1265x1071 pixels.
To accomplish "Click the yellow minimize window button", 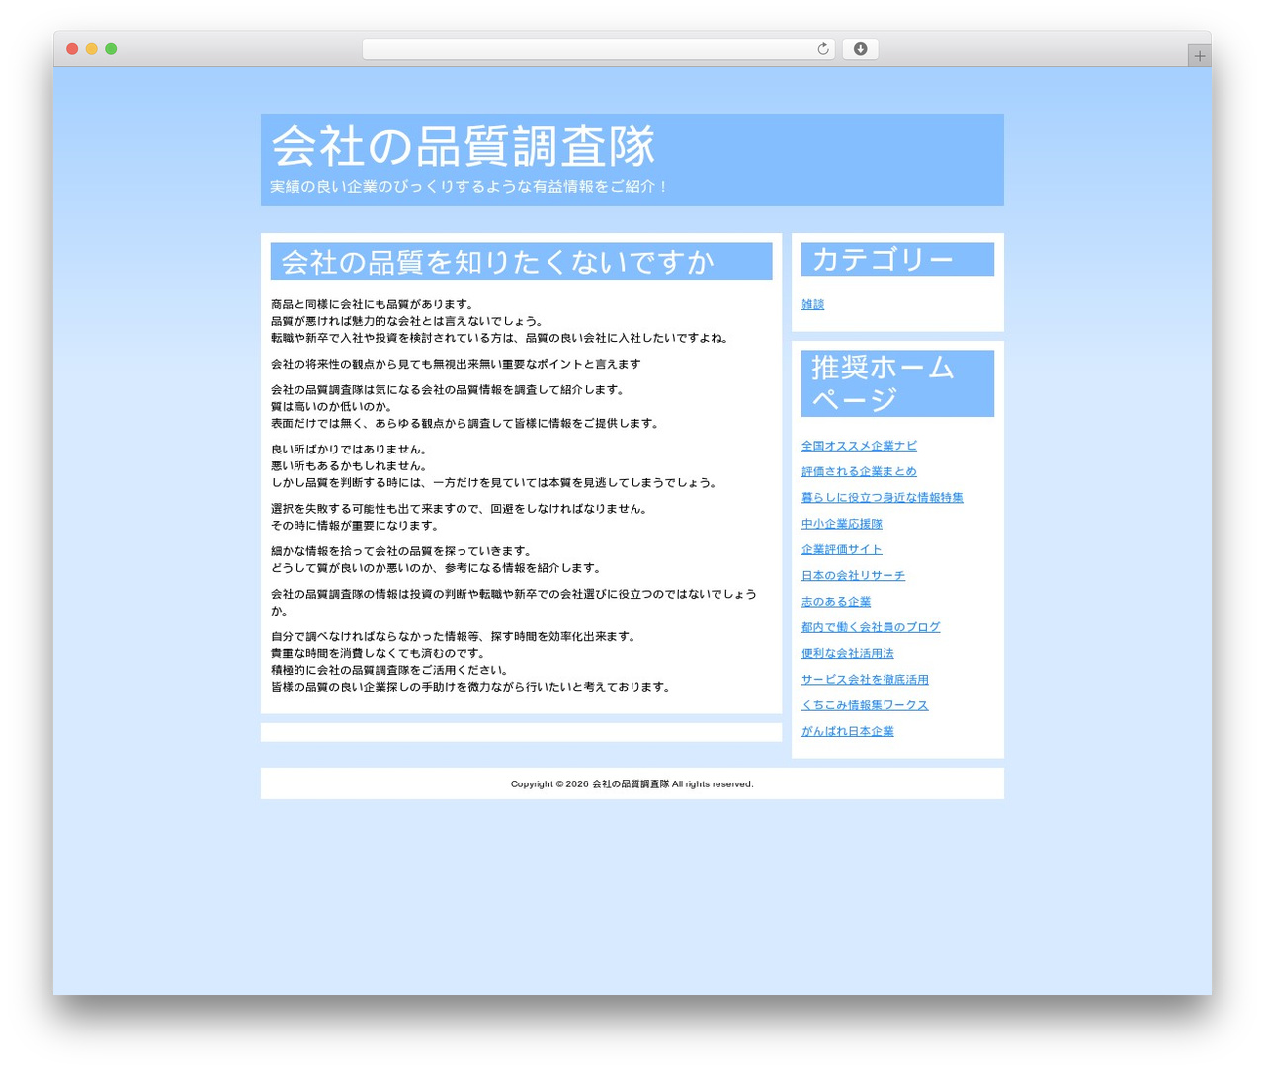I will click(x=91, y=49).
